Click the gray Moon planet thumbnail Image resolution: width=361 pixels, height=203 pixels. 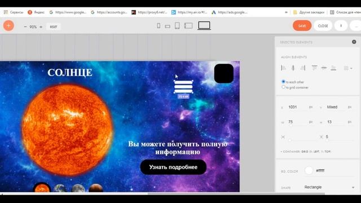pyautogui.click(x=78, y=188)
